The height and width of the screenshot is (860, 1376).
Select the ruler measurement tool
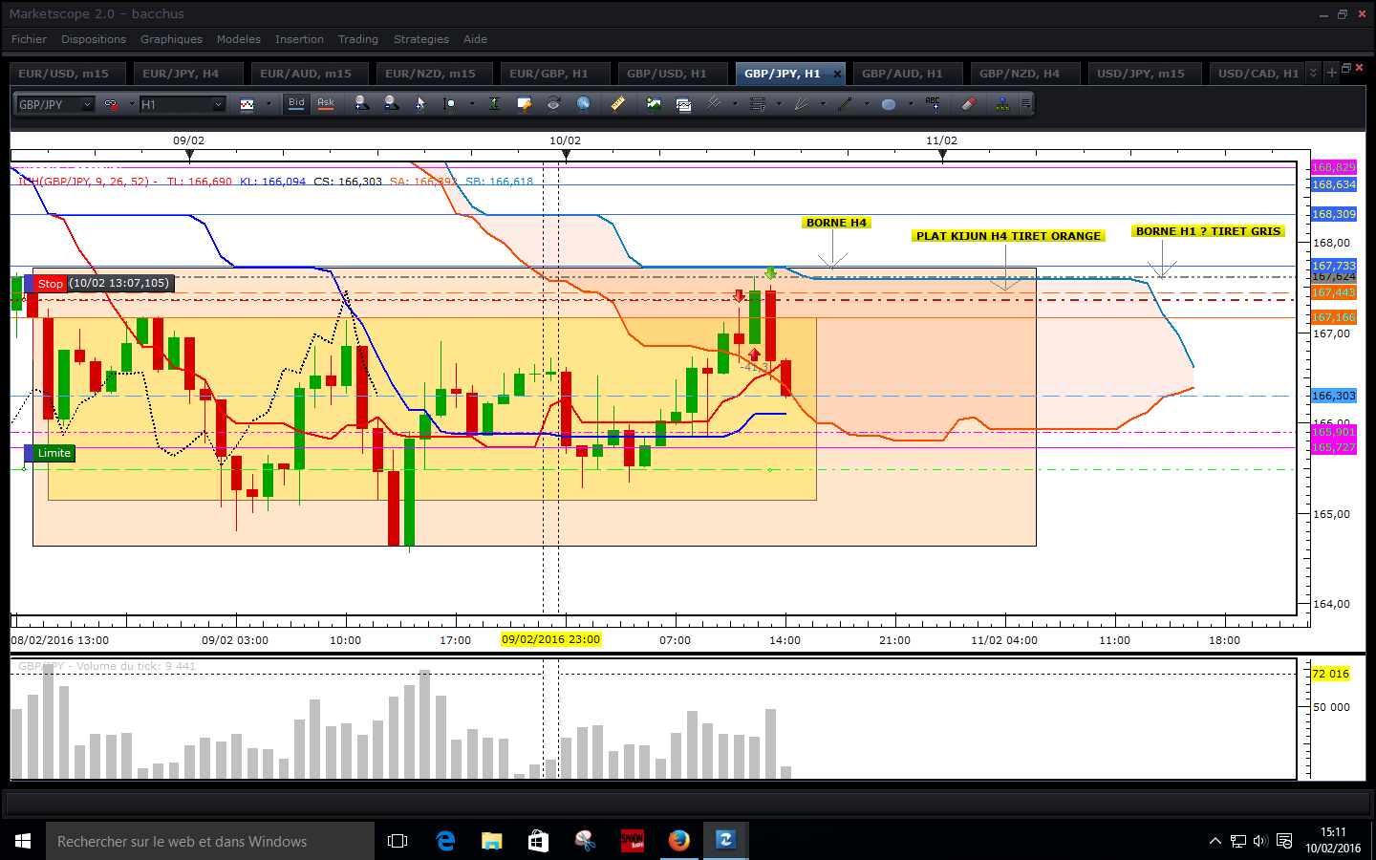click(x=618, y=103)
